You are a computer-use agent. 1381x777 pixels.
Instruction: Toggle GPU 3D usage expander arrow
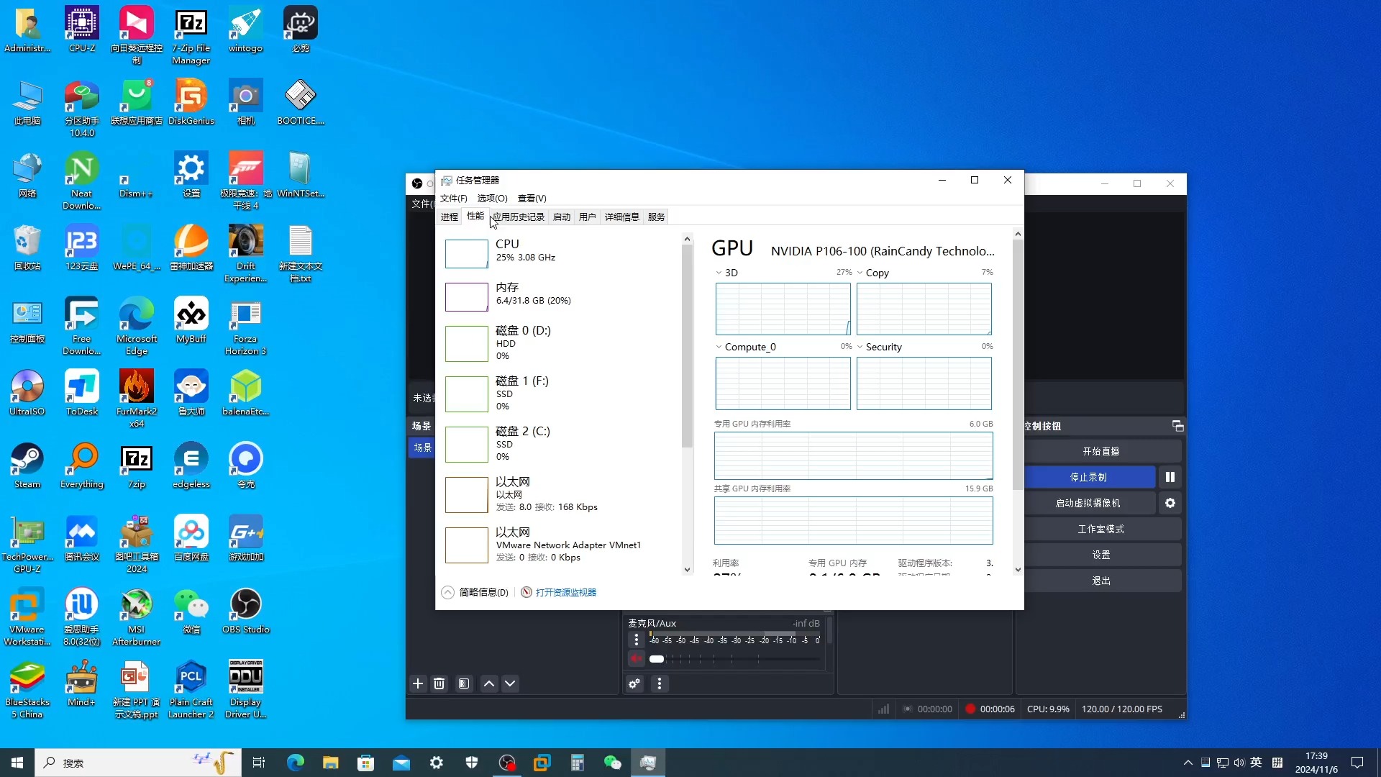point(718,272)
